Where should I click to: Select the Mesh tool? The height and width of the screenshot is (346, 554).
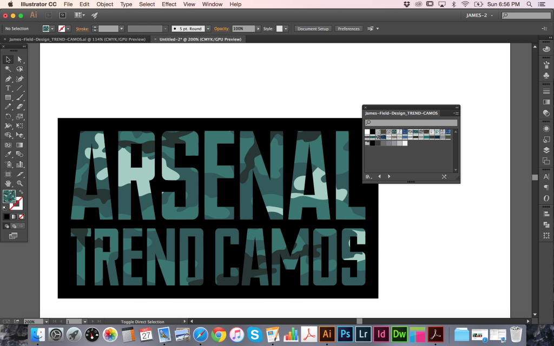pyautogui.click(x=8, y=145)
